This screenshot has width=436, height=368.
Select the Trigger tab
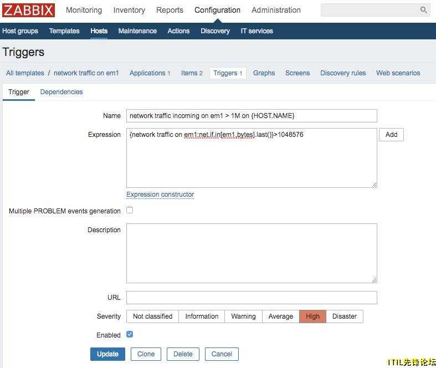tap(19, 92)
